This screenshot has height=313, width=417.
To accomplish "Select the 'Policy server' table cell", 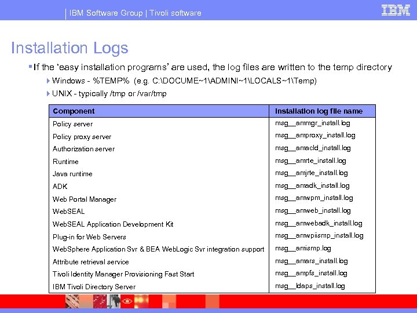I will pos(72,124).
